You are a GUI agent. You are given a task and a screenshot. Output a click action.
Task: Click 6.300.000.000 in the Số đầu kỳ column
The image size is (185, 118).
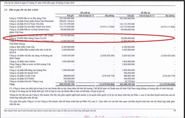(128, 47)
